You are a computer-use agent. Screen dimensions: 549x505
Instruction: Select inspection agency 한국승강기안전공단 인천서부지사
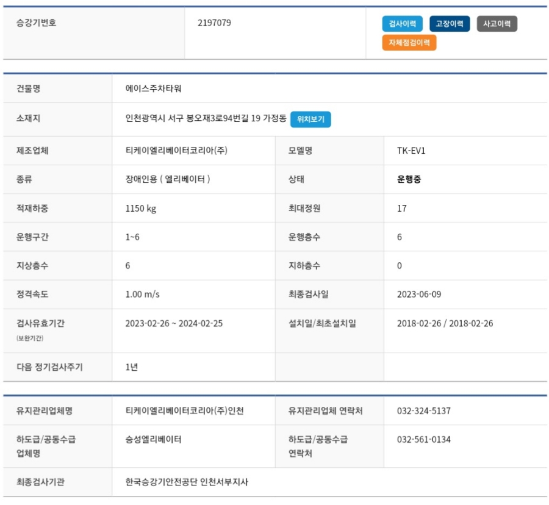(187, 482)
